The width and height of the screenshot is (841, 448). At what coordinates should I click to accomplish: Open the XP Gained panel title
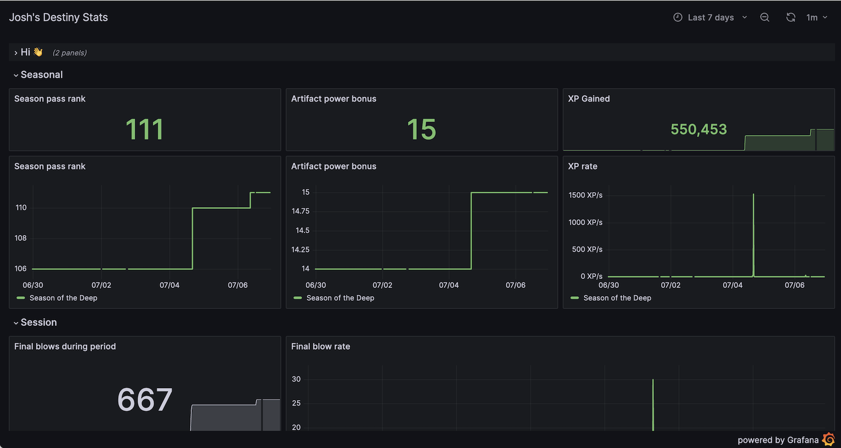click(x=589, y=99)
